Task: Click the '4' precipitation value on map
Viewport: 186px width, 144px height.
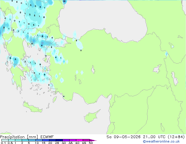Action: (x=40, y=7)
